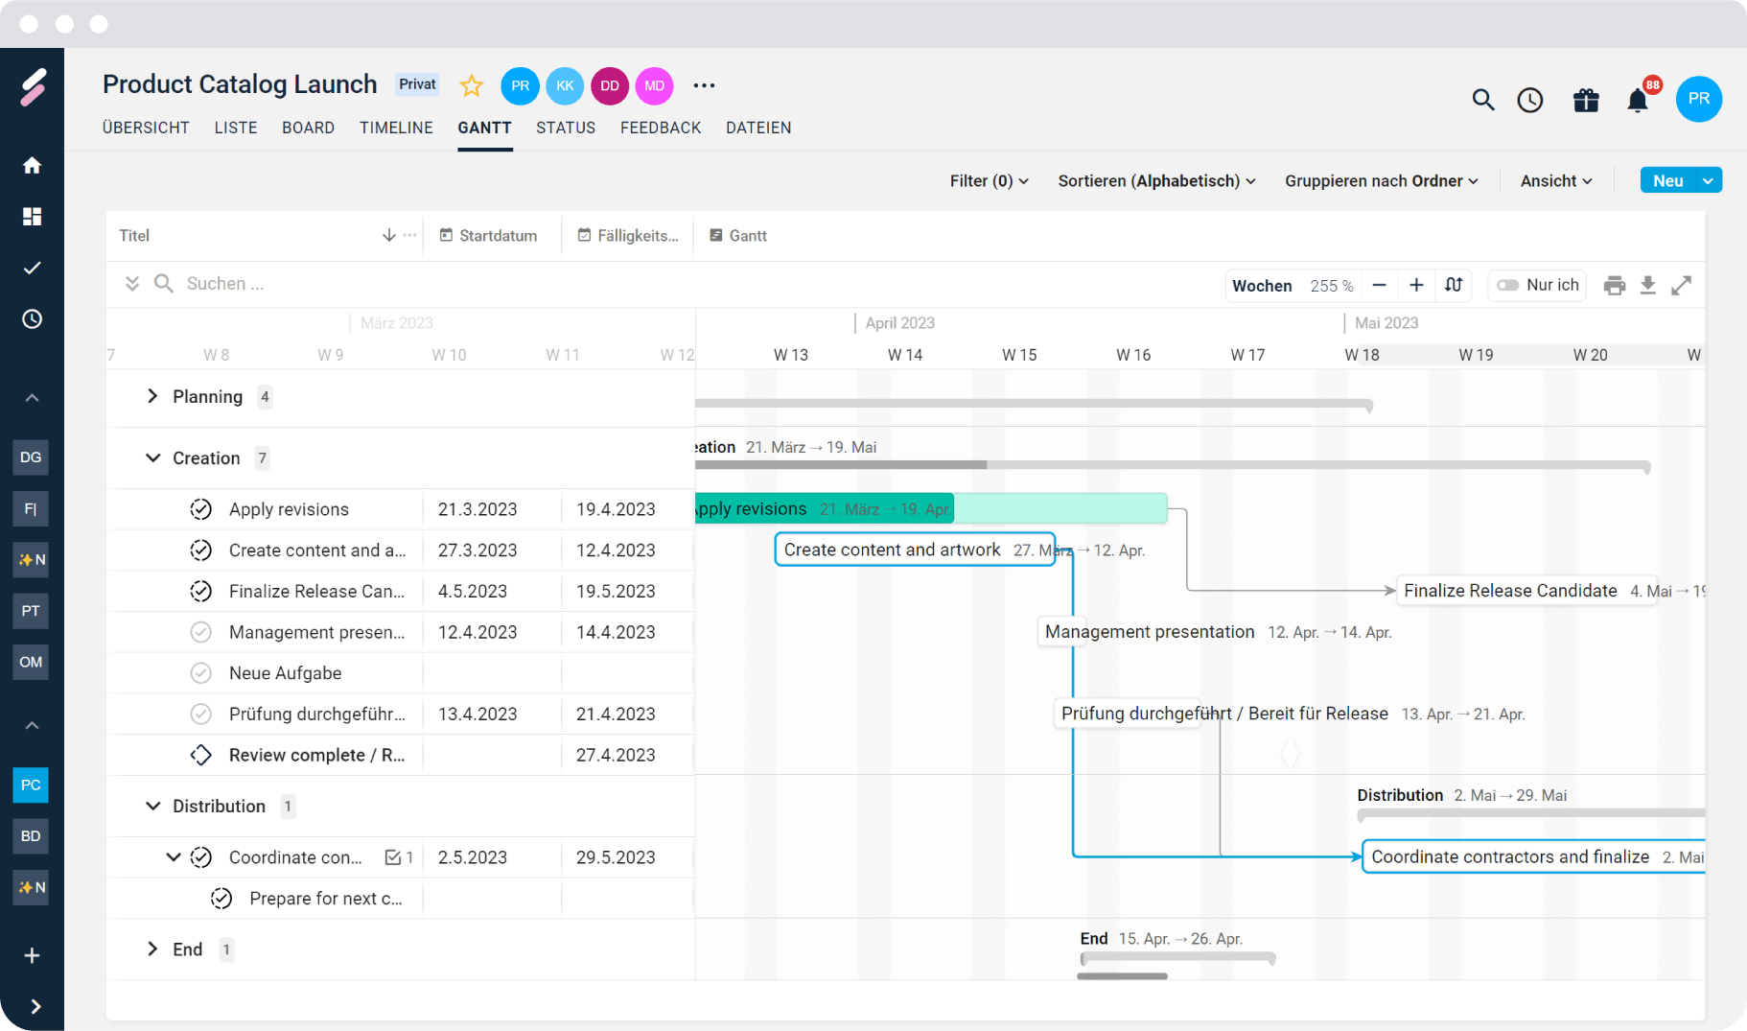Open the notifications bell
The image size is (1747, 1031).
coord(1638,100)
